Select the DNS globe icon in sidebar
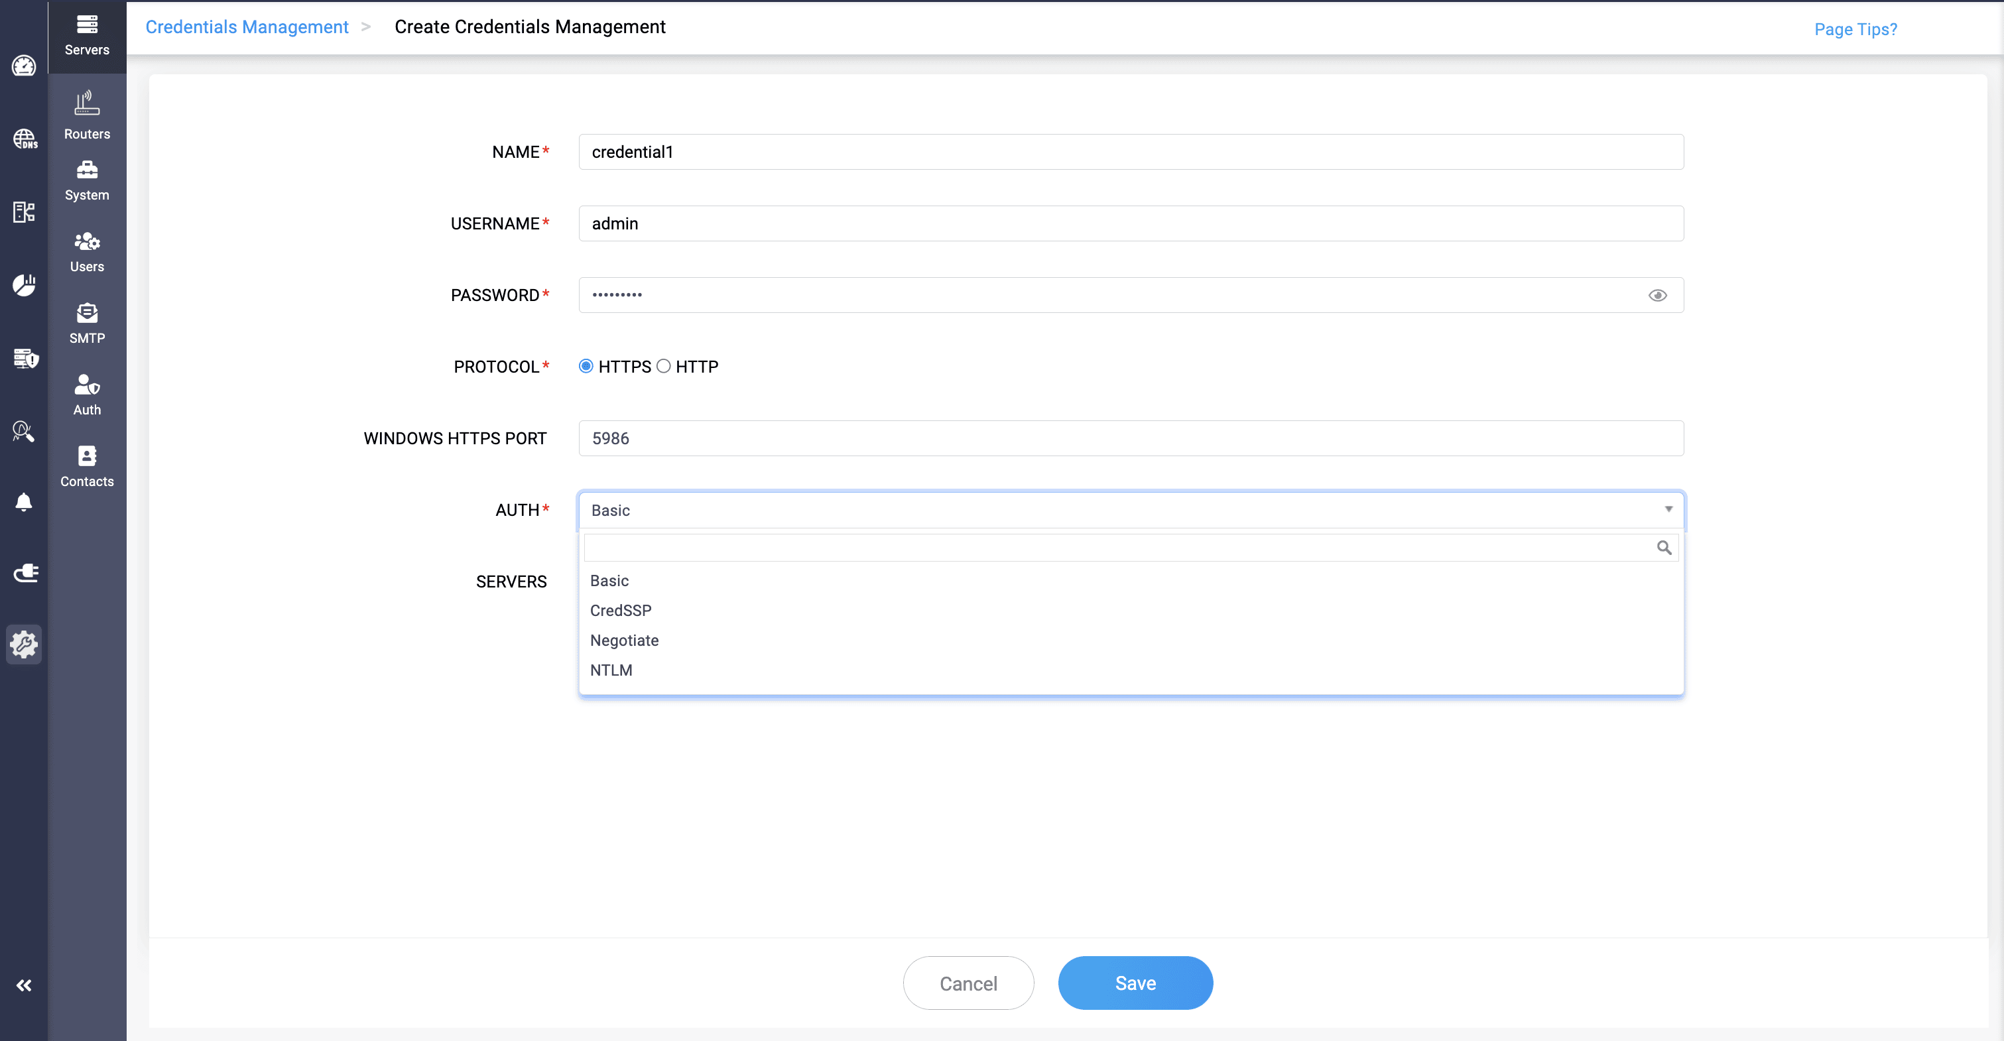 (24, 139)
